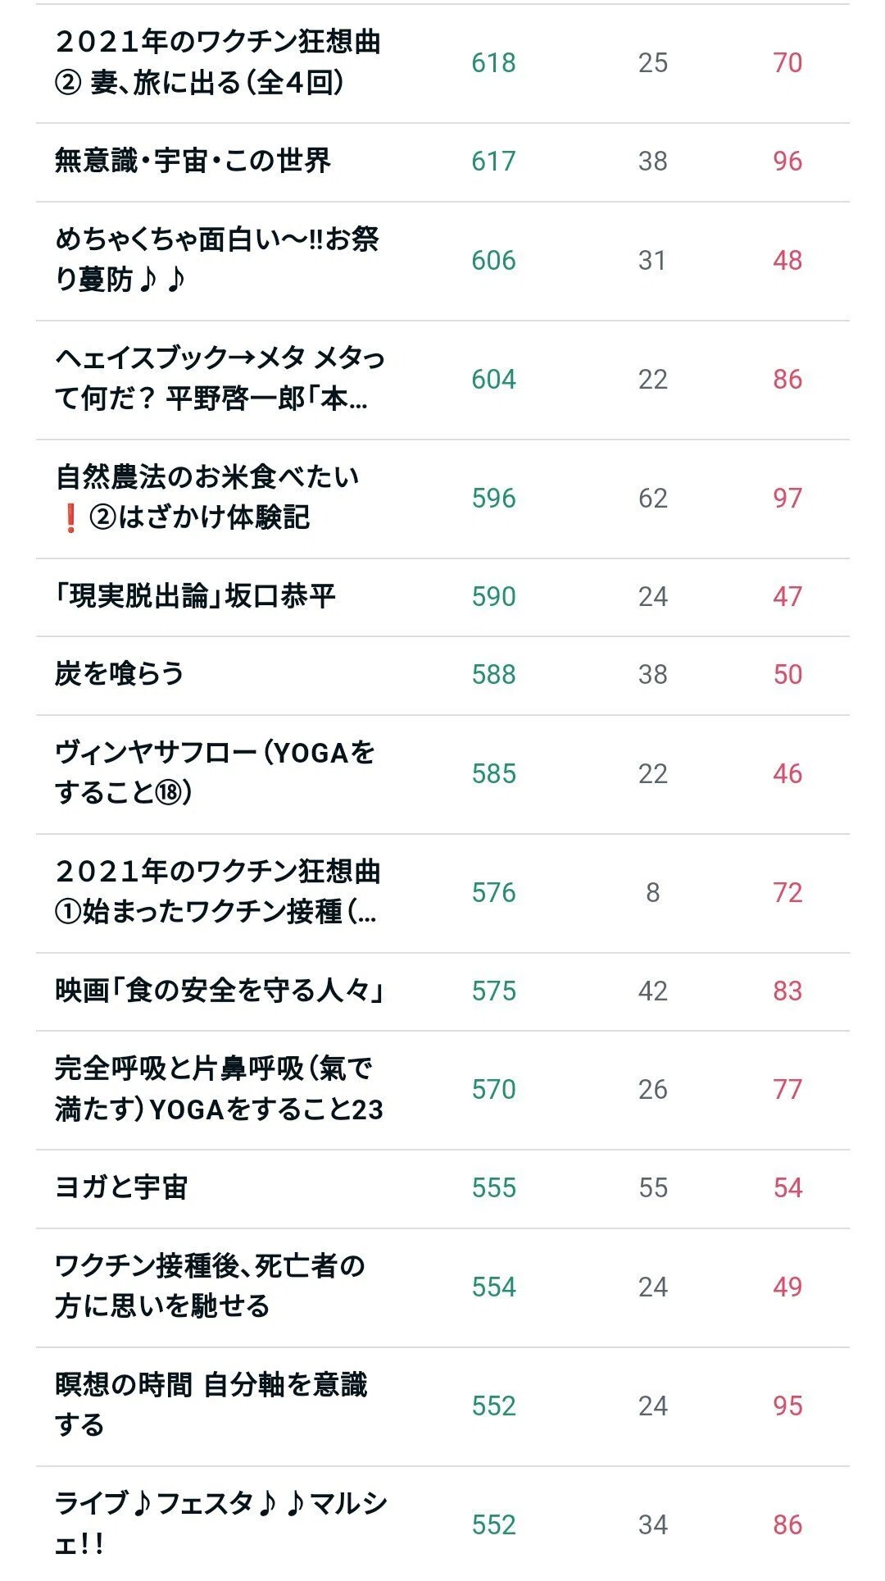Open article "無意識・宇宙・この世界"
This screenshot has width=885, height=1581.
[193, 161]
